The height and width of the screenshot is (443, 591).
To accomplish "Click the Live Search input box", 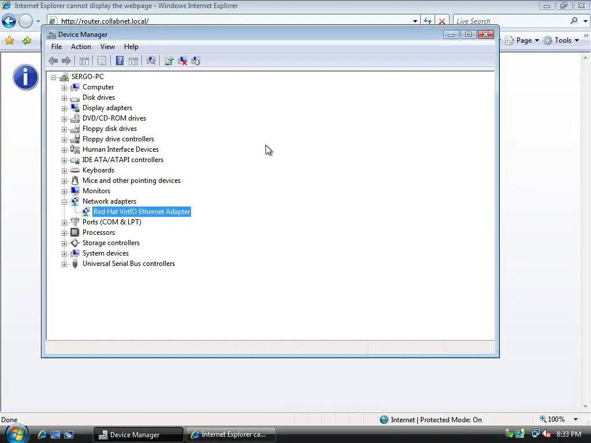I will 511,21.
